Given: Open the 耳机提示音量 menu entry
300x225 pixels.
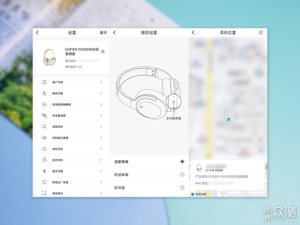Looking at the screenshot, I should coord(72,138).
